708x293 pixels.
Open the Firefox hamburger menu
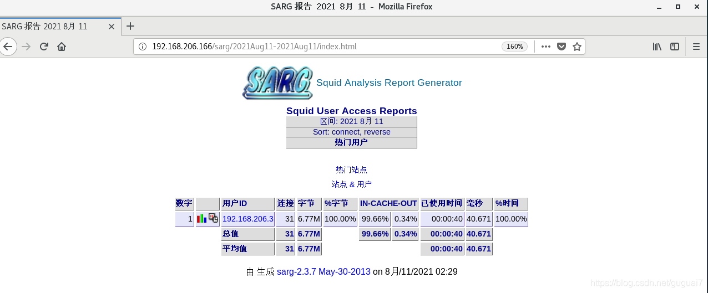point(696,47)
